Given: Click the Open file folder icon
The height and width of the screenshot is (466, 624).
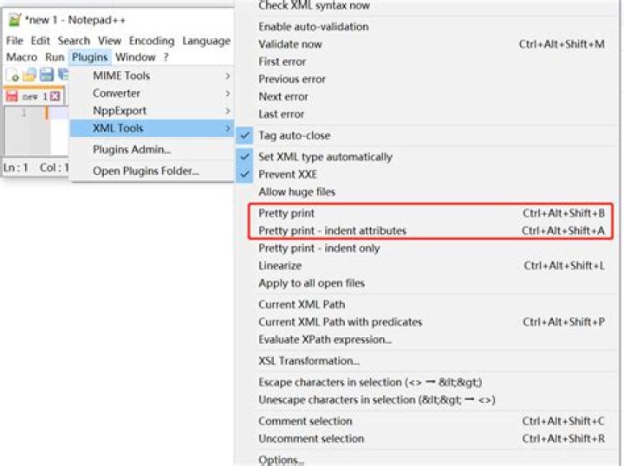Looking at the screenshot, I should (29, 74).
